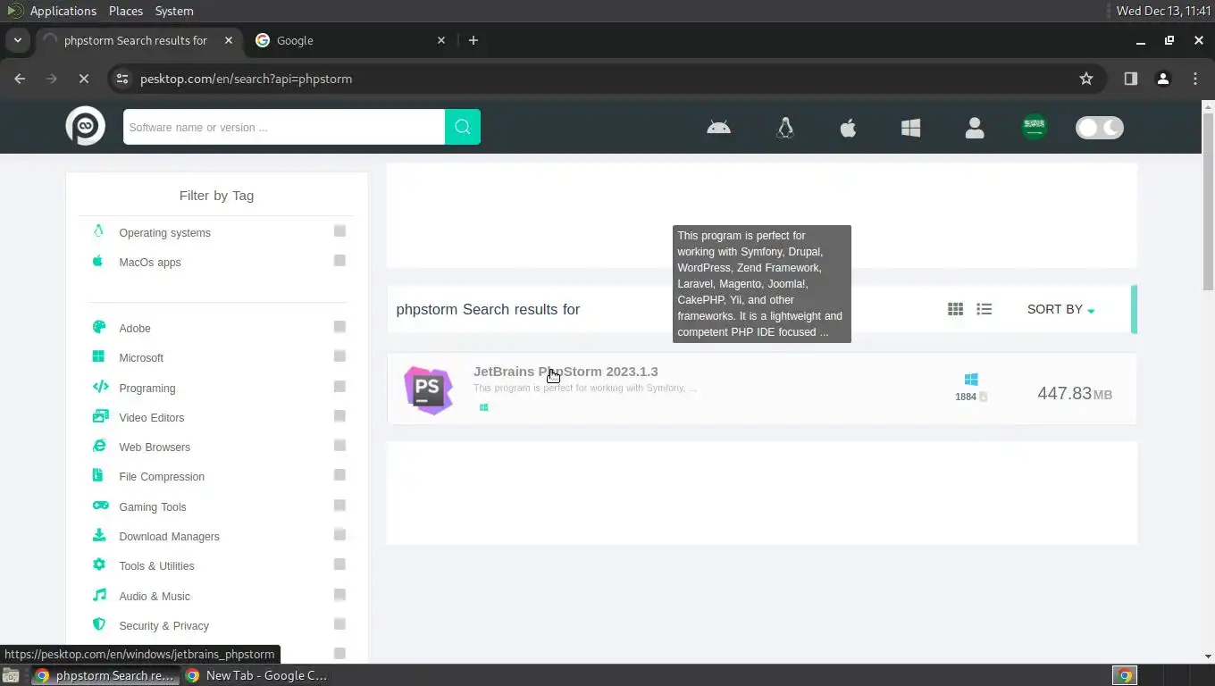Screen dimensions: 1215x686
Task: Check the File Compression filter checkbox
Action: pyautogui.click(x=339, y=475)
